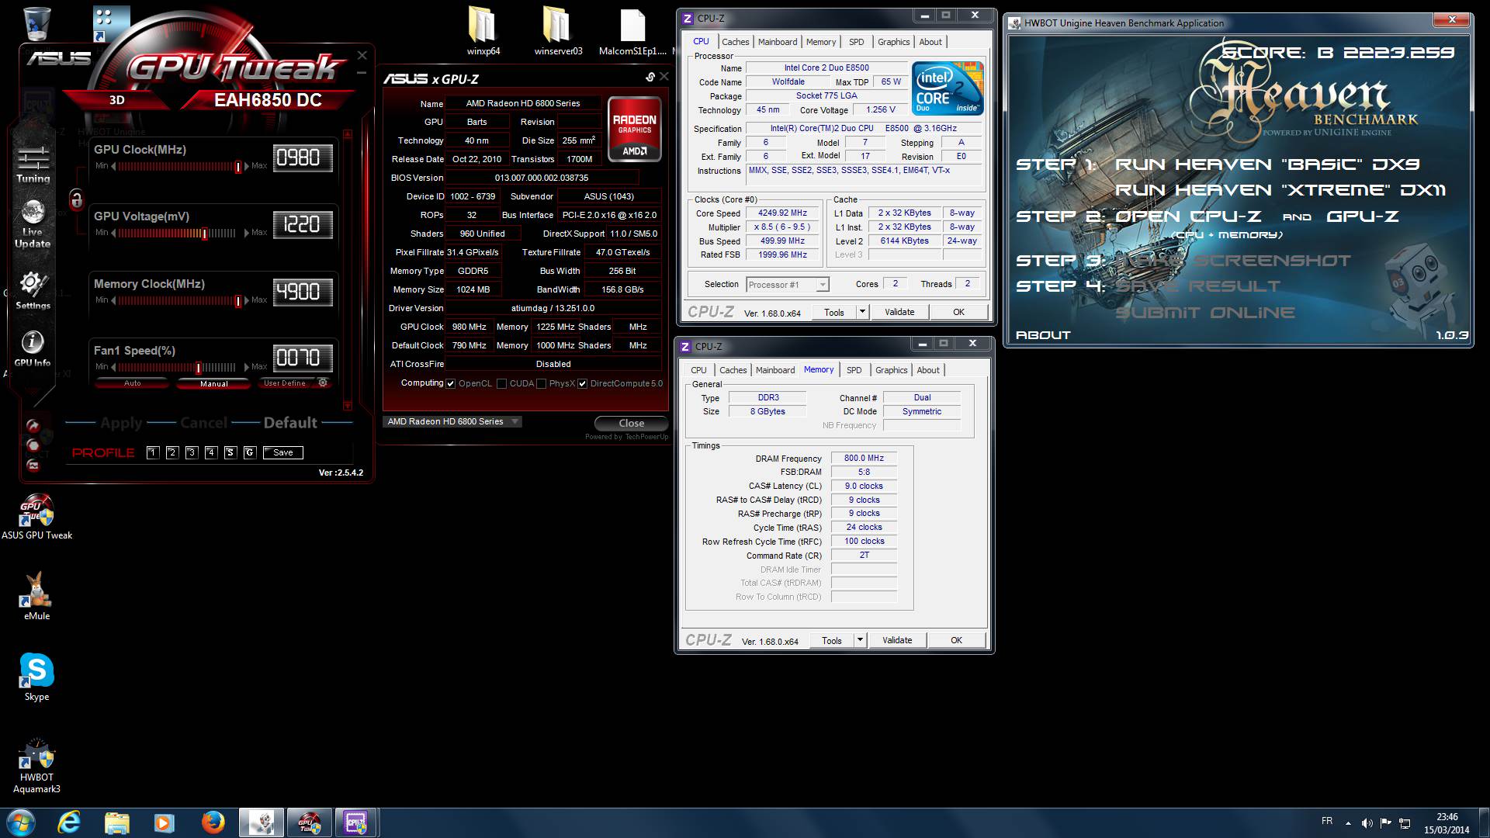Adjust the Memory Clock slider handle

tap(238, 300)
